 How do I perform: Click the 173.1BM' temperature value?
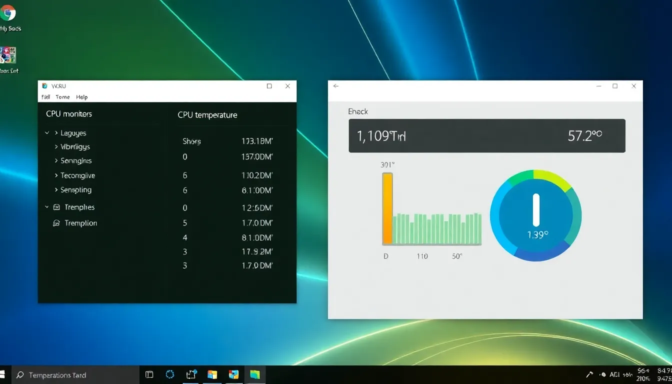(x=257, y=141)
